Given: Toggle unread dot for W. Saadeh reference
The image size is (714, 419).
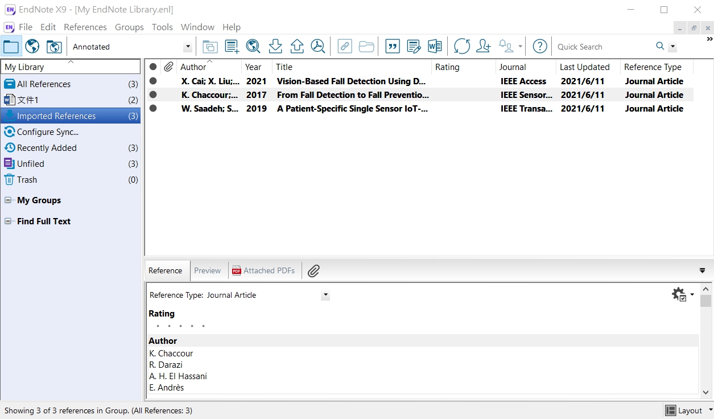Looking at the screenshot, I should point(153,109).
